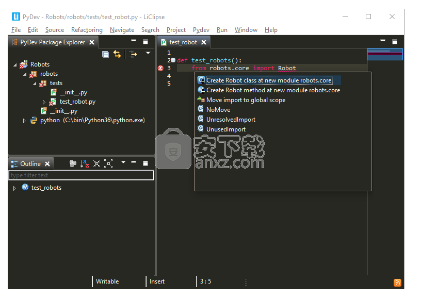Select test_robots in the Outline
Screen dimensions: 421x299
[x=46, y=188]
